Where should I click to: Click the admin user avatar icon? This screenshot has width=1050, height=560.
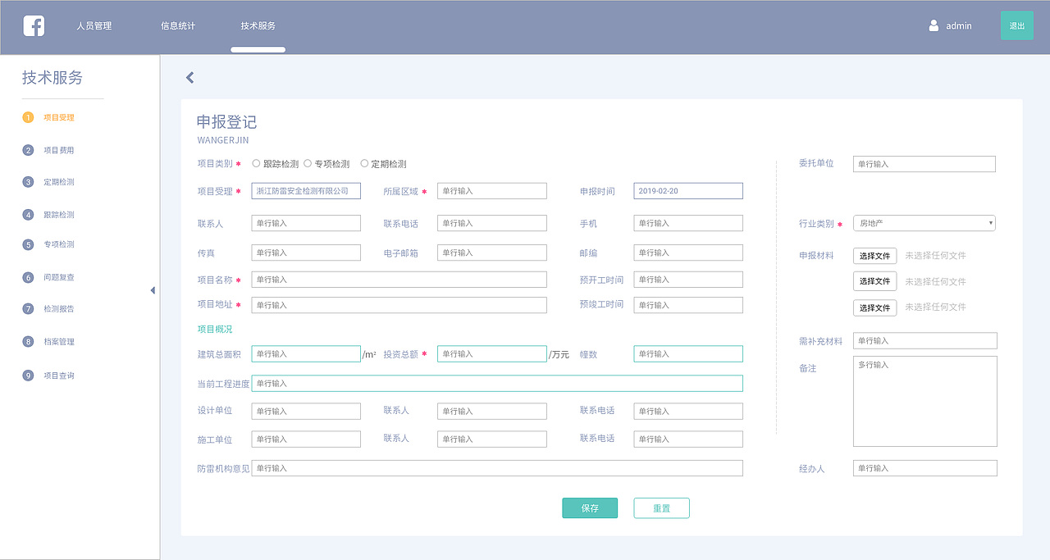click(x=933, y=25)
